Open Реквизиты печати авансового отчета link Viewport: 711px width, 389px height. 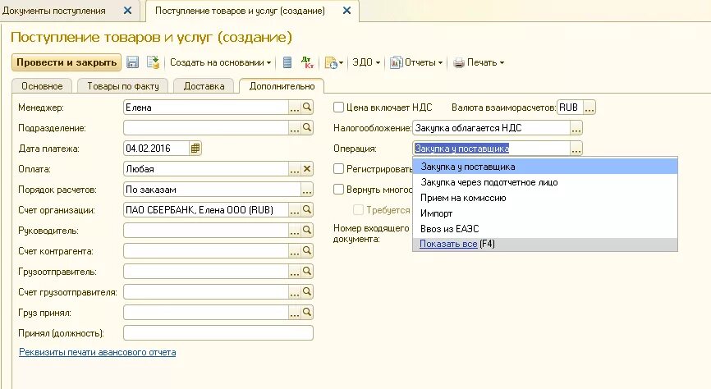[x=98, y=352]
